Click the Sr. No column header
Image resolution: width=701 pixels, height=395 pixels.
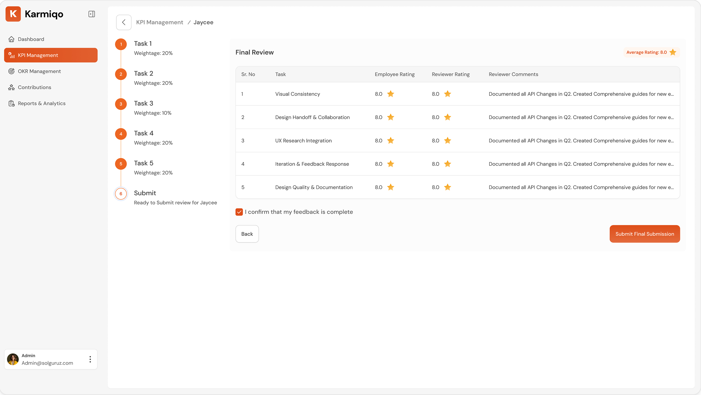(x=248, y=74)
